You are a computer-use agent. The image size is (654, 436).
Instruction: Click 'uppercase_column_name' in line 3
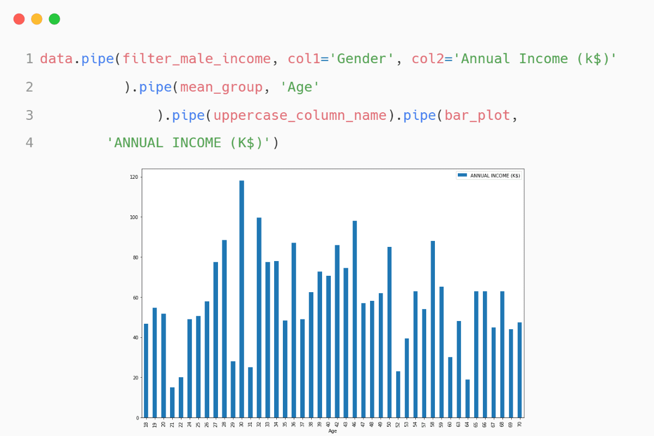click(x=300, y=116)
